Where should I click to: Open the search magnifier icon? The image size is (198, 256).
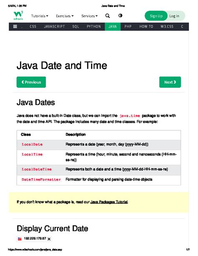click(x=107, y=16)
